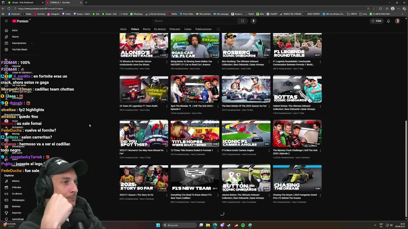The width and height of the screenshot is (408, 229).
Task: Open the ChatGPT bookmark
Action: click(272, 14)
